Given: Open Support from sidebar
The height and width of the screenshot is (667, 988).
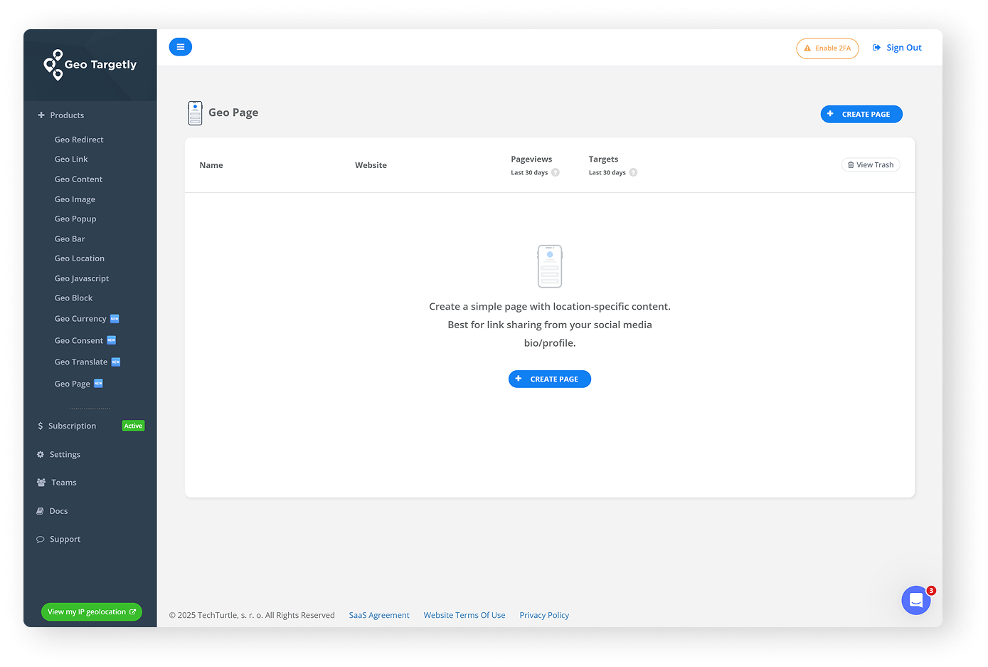Looking at the screenshot, I should click(65, 540).
